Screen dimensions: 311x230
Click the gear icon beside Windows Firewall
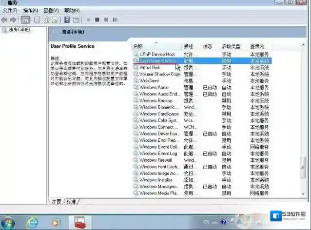click(x=136, y=160)
